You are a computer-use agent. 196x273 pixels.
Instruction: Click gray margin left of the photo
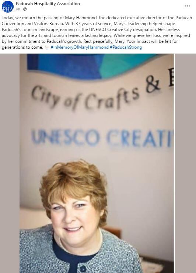point(10,163)
